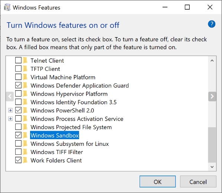Click the folder icon beside Windows Sandbox

tap(25, 135)
